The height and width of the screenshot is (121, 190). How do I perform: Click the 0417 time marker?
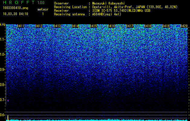pyautogui.click(x=130, y=26)
